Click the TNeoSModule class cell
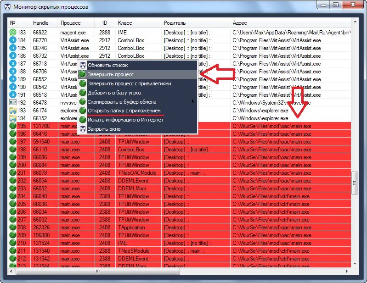Viewport: 367px width, 283px height. 134,251
